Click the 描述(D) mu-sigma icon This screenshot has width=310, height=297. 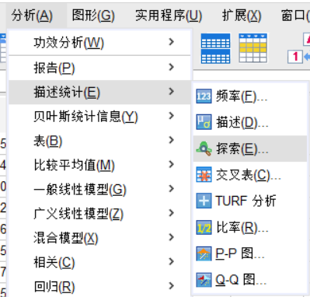coord(204,122)
